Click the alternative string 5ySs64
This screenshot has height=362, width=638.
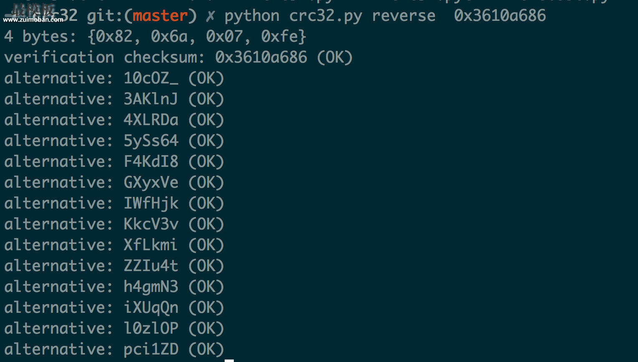(x=151, y=141)
